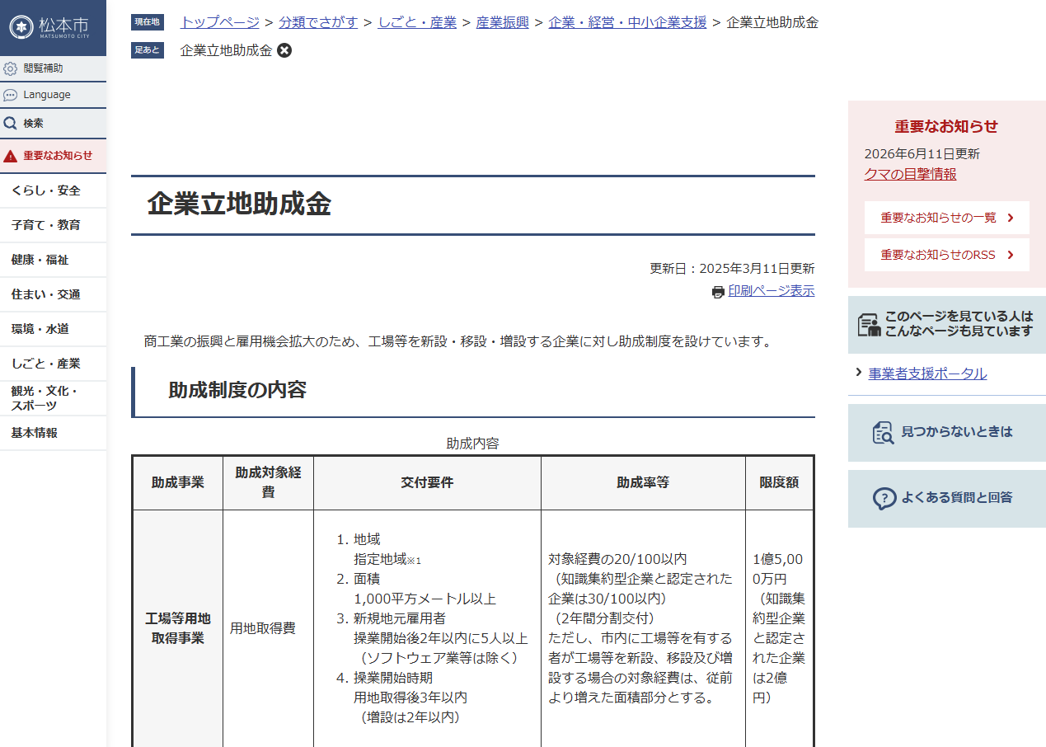The width and height of the screenshot is (1046, 747).
Task: Click the 現在地 label badge
Action: [x=148, y=22]
